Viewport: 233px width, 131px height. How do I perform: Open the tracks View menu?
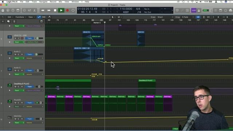[x=31, y=17]
